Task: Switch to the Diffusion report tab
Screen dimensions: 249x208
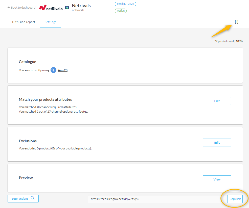Action: 24,22
